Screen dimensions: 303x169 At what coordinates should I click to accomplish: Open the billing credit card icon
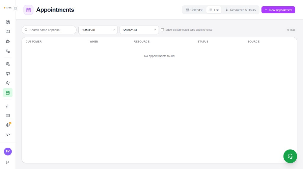click(8, 115)
